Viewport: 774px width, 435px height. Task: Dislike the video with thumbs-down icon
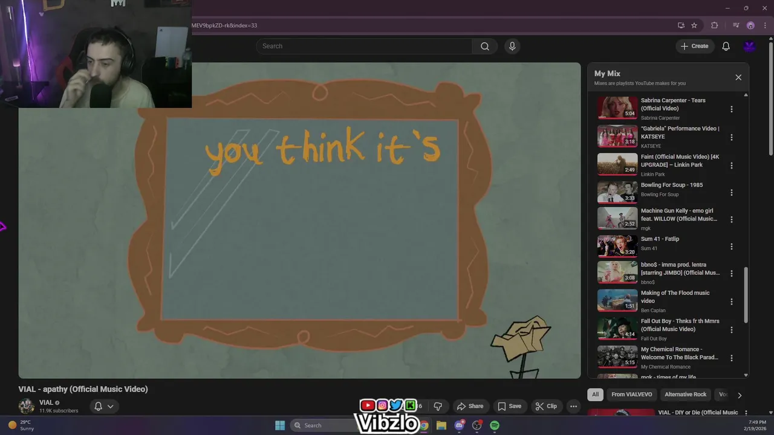pos(438,406)
